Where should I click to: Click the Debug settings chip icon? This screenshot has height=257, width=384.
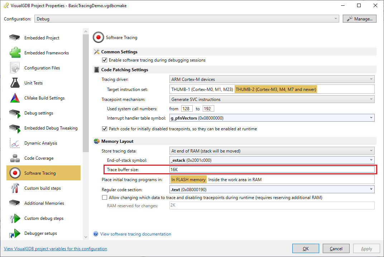coord(15,113)
